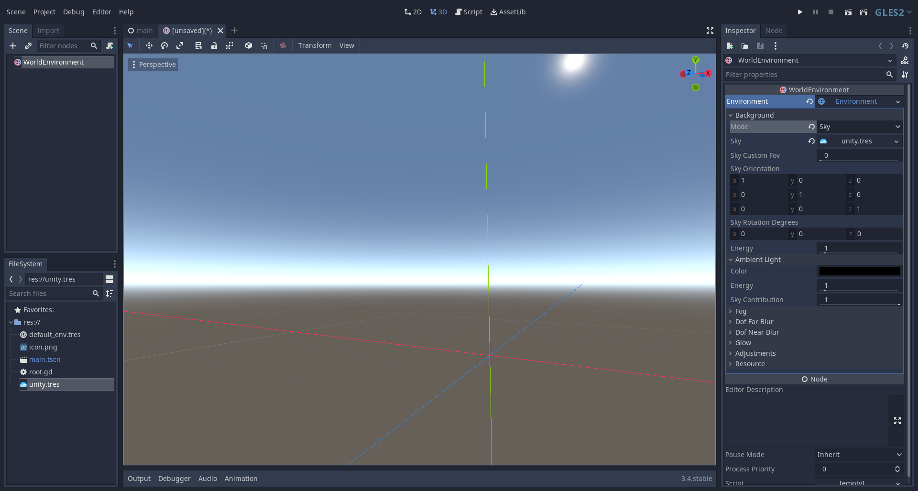Switch to the main scene tab

pos(140,31)
